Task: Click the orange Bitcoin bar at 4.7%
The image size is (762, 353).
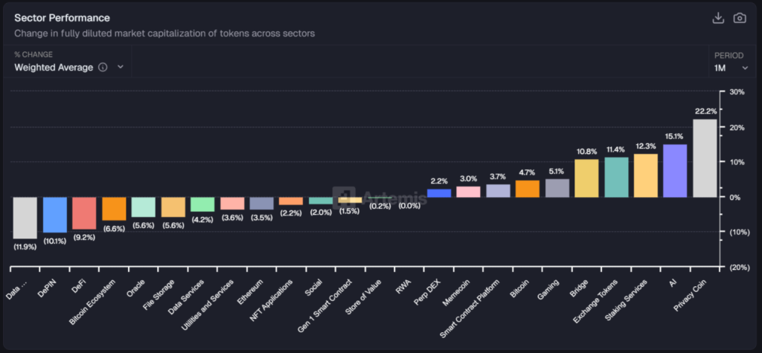Action: point(527,189)
